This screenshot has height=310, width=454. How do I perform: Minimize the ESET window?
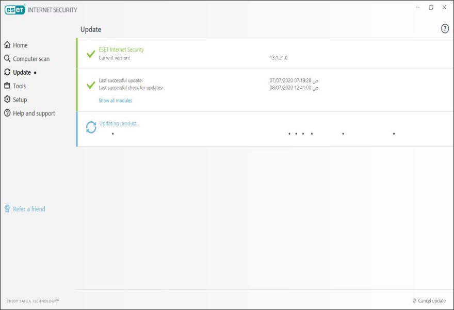click(418, 7)
